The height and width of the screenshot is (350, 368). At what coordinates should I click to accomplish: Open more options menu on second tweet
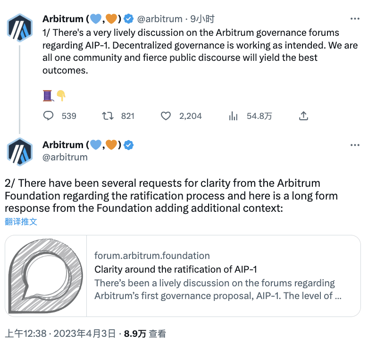355,145
